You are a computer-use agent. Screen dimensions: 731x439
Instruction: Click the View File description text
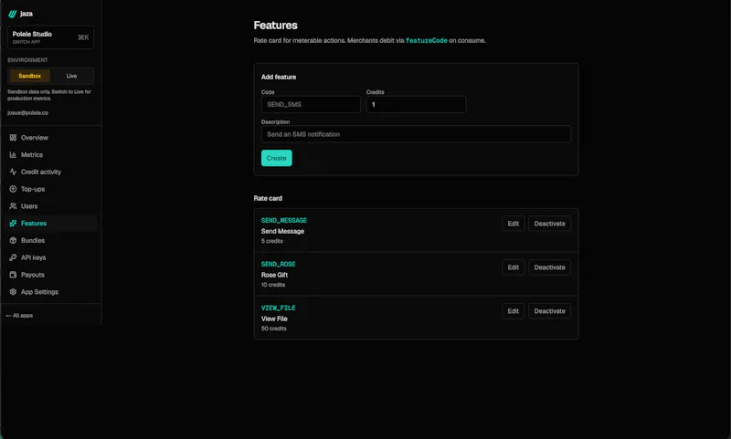(x=274, y=319)
